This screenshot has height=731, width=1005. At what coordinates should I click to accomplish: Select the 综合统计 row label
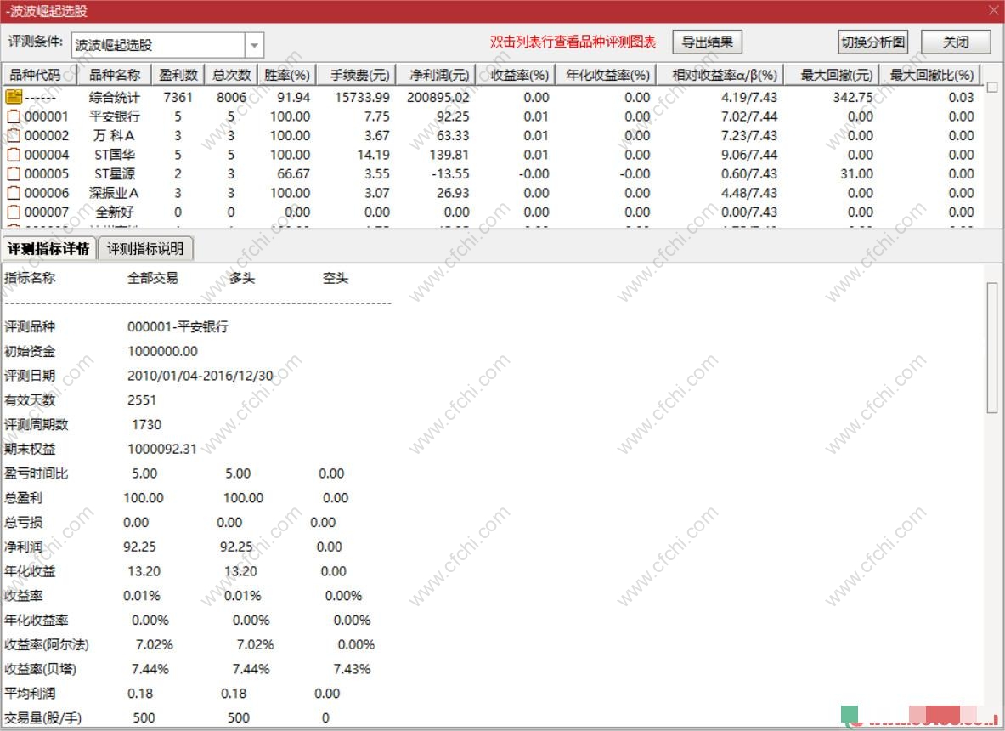pos(114,97)
